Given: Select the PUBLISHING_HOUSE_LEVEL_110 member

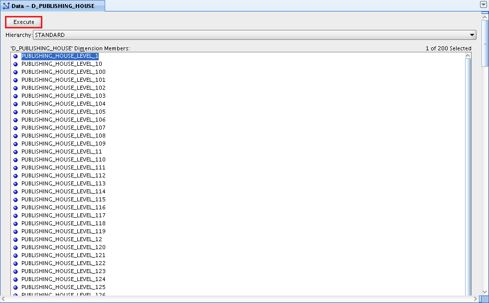Looking at the screenshot, I should coord(63,159).
